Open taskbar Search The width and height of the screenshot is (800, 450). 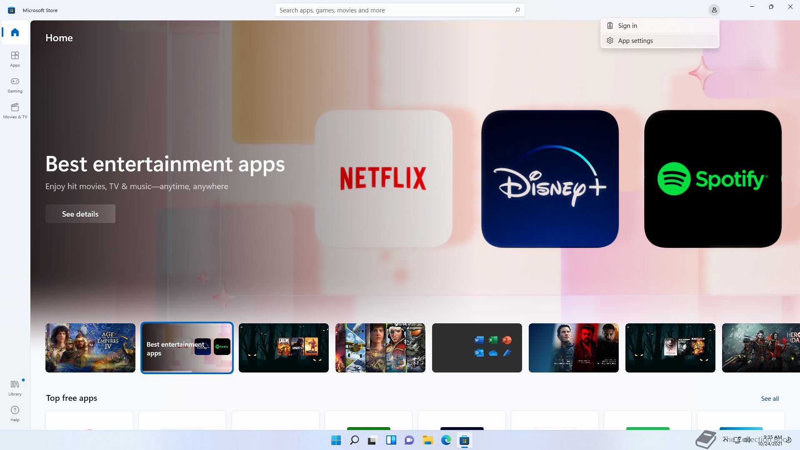[x=354, y=440]
